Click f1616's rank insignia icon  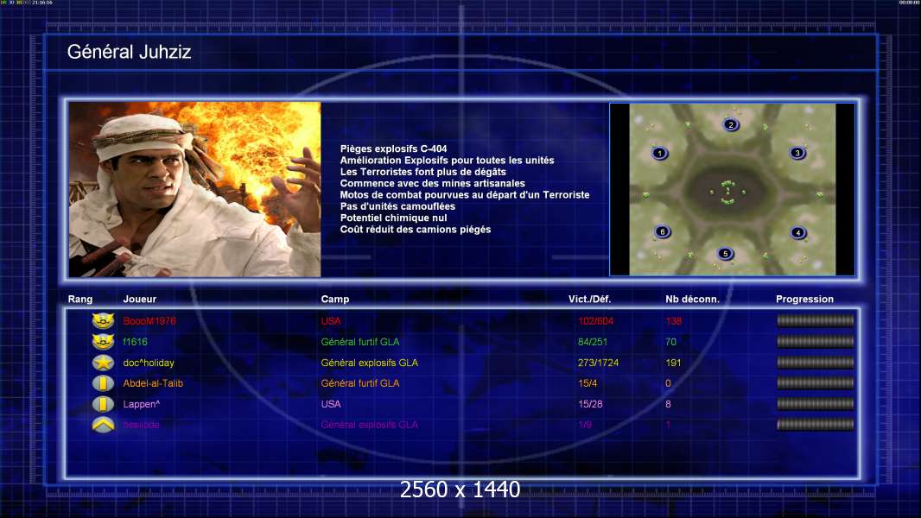[103, 341]
